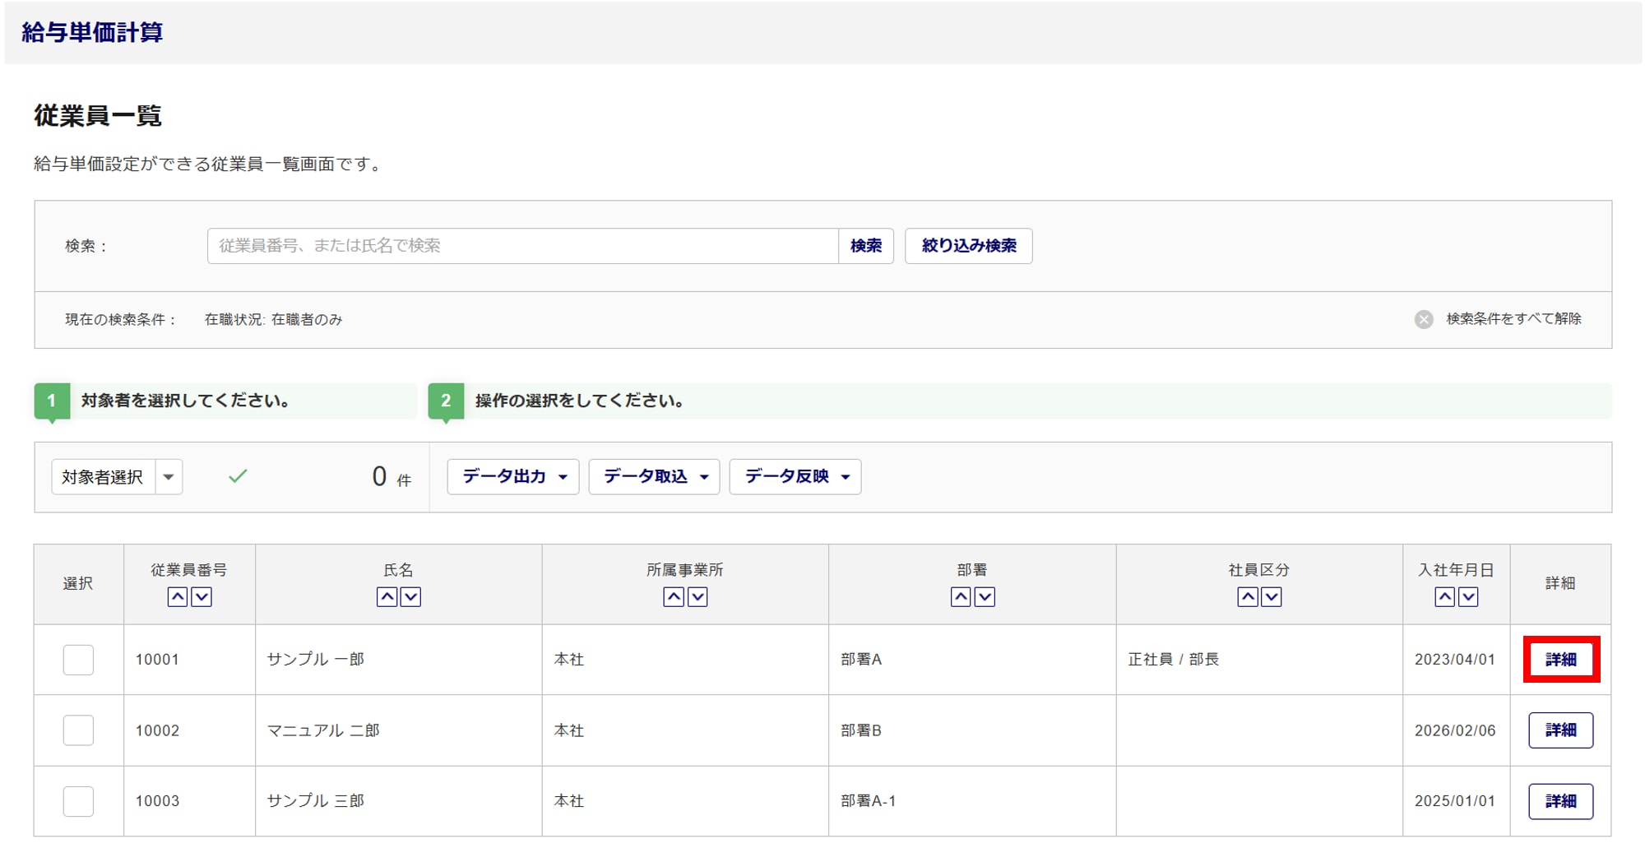Sort 入社年月日 column ascending
1645x862 pixels.
(1444, 597)
